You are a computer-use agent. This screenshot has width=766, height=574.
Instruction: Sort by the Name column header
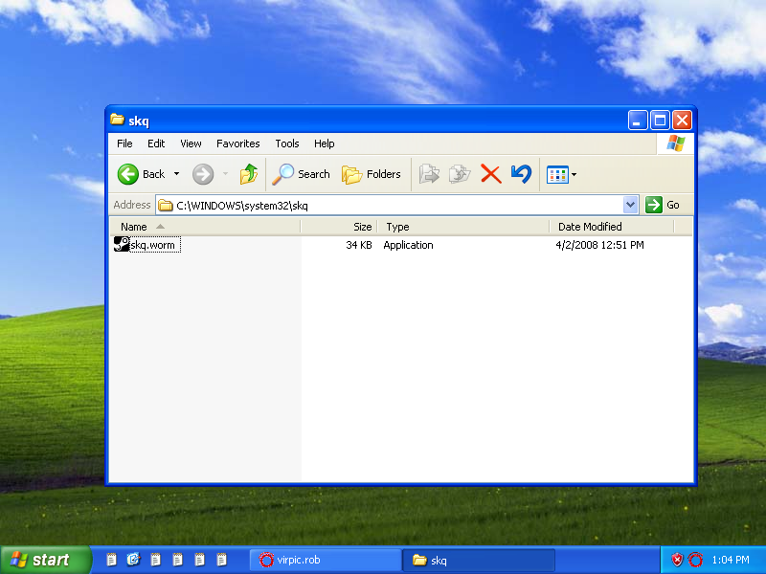coord(205,227)
